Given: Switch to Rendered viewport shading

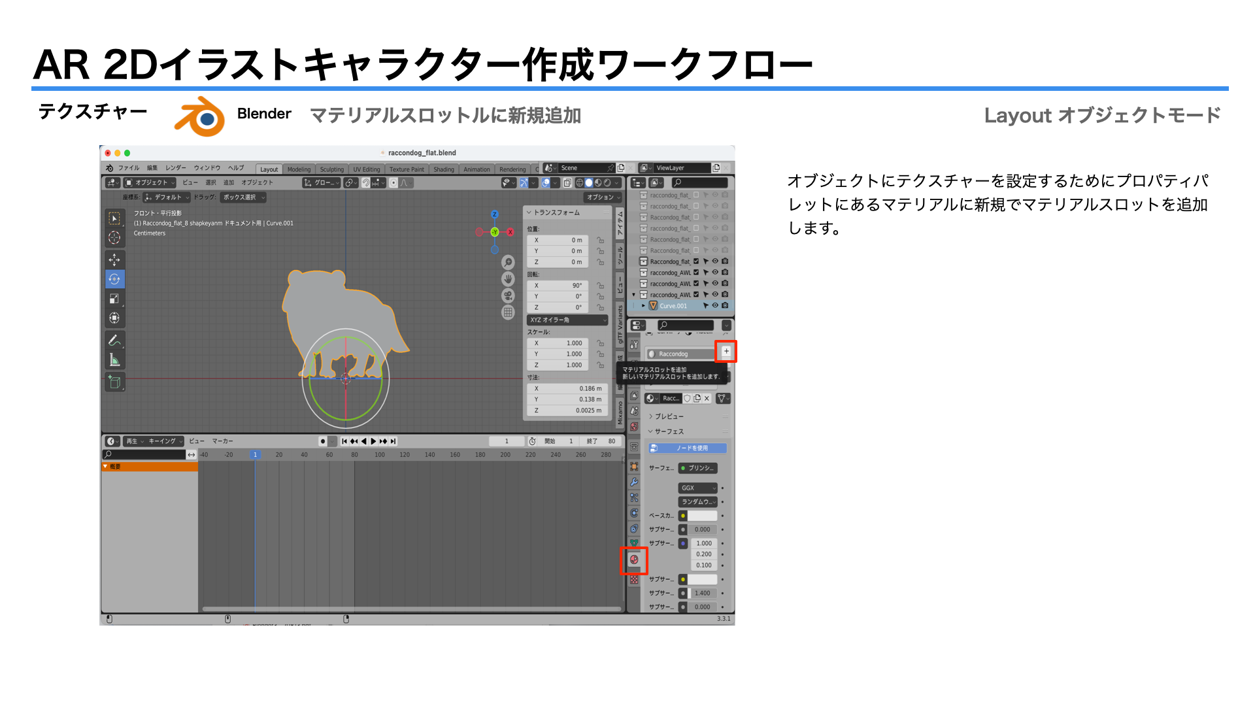Looking at the screenshot, I should tap(607, 183).
